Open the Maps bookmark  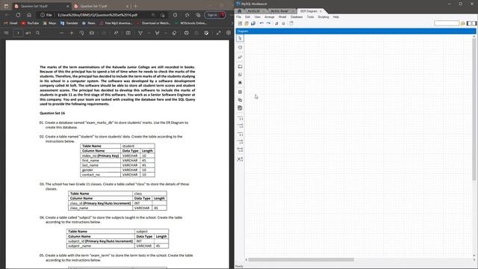(x=50, y=23)
